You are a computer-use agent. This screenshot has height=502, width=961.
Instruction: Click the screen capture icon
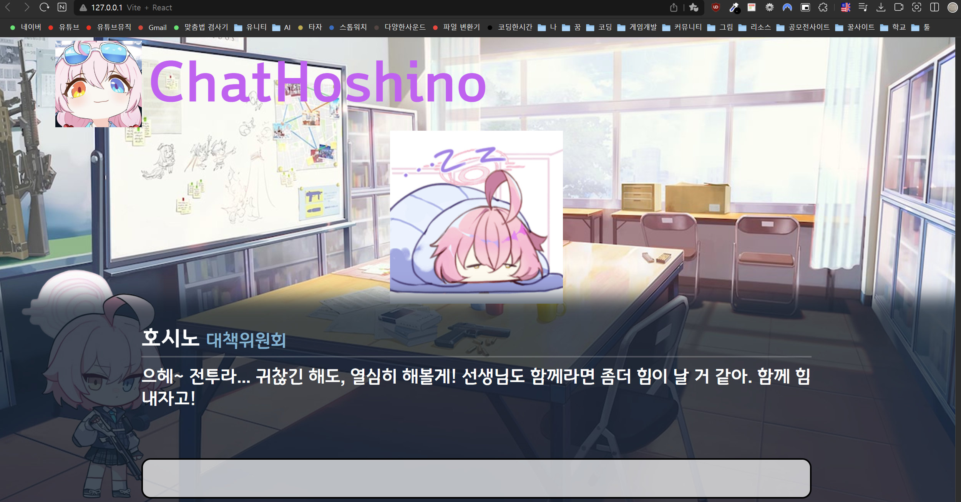(917, 7)
